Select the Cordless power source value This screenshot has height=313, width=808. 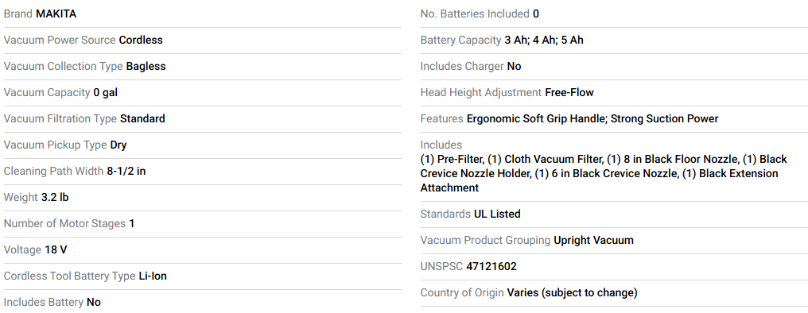tap(141, 41)
